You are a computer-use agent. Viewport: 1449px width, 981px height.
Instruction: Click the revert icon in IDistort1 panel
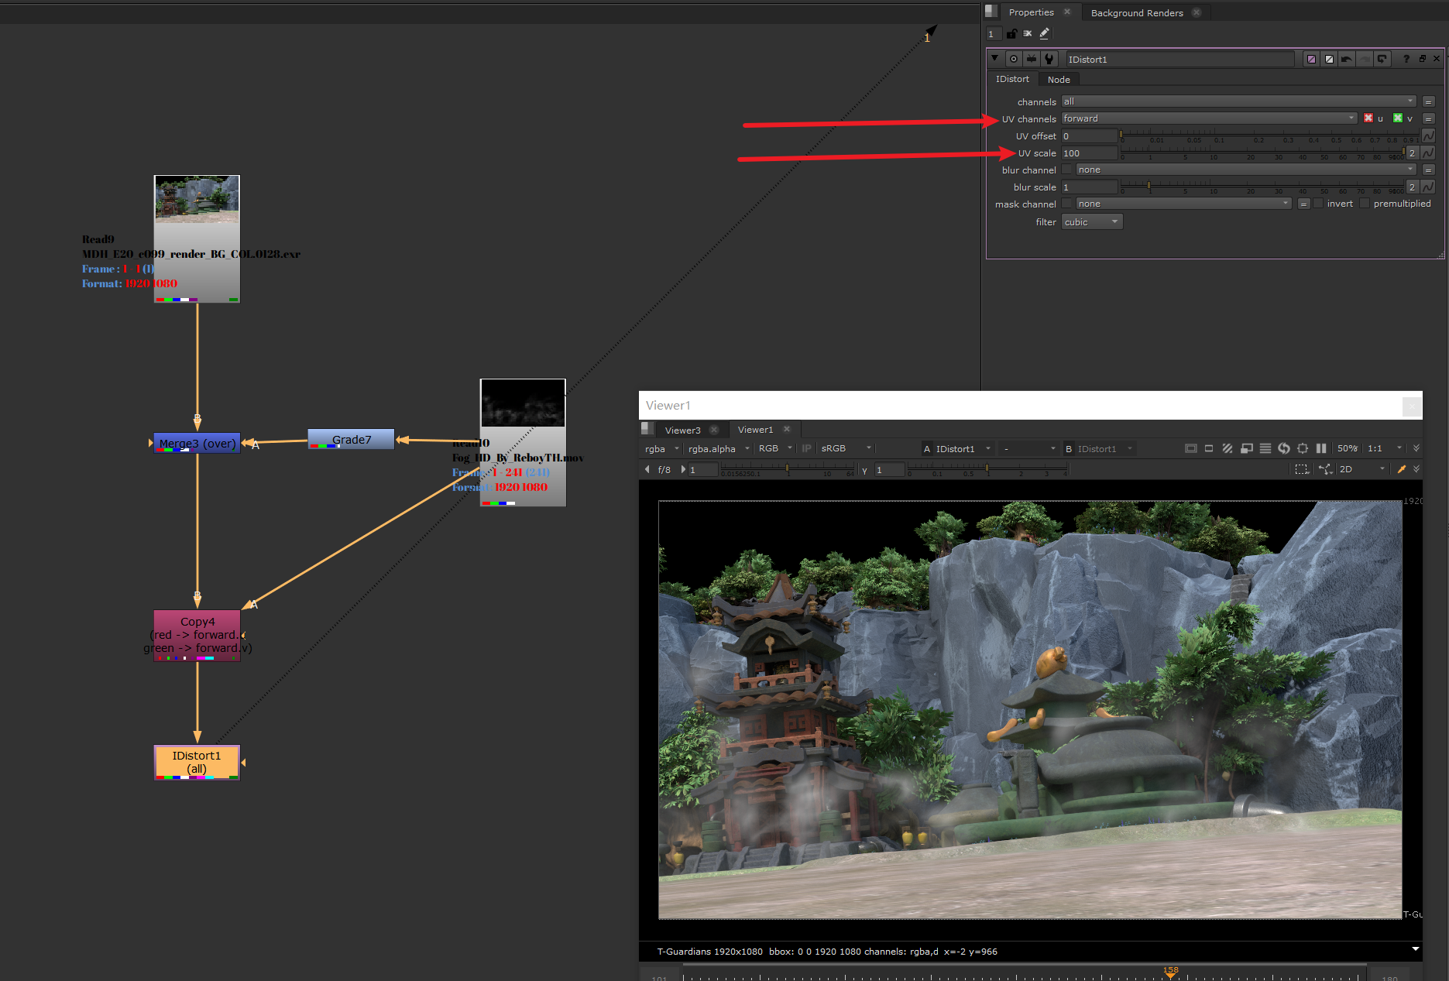pyautogui.click(x=1382, y=59)
